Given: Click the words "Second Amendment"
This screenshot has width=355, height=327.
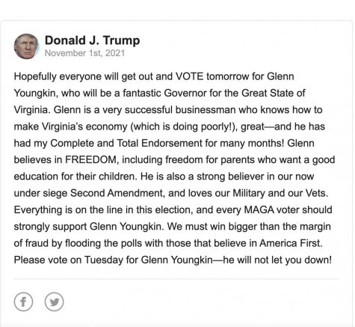Looking at the screenshot, I should point(117,193).
